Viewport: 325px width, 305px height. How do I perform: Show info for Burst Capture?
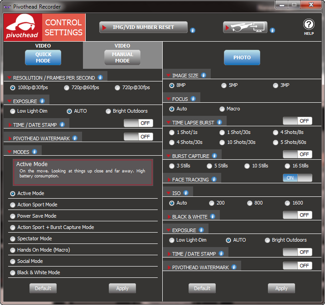214,156
